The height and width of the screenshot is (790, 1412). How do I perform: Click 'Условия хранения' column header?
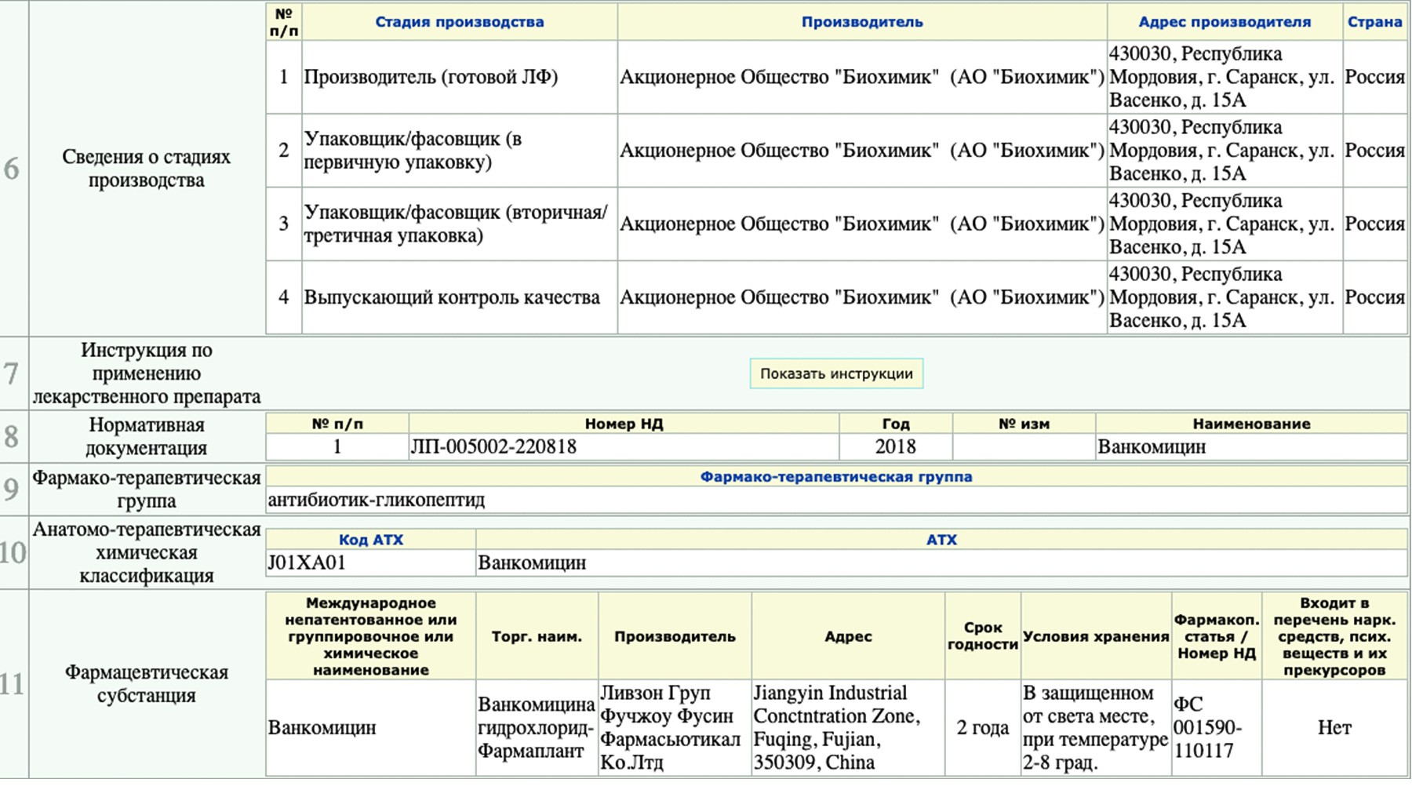click(x=1096, y=636)
